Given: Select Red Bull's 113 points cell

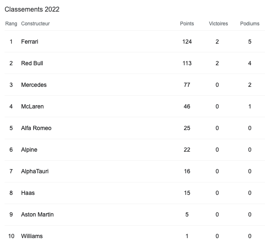Looking at the screenshot, I should click(x=187, y=63).
